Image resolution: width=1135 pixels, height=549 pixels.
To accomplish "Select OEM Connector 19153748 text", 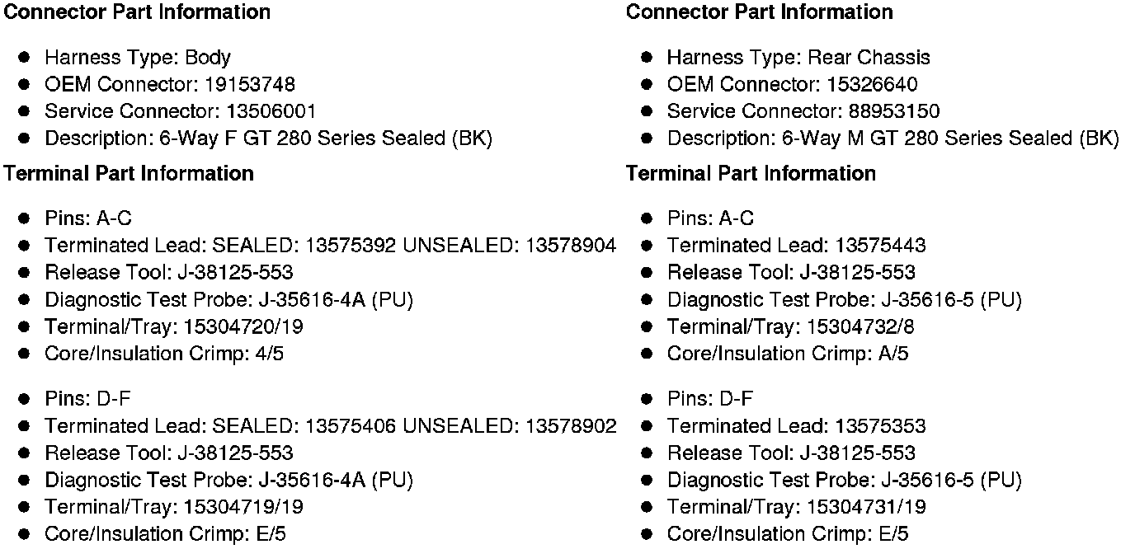I will [169, 85].
